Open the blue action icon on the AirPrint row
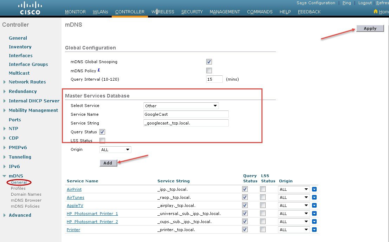 [314, 189]
